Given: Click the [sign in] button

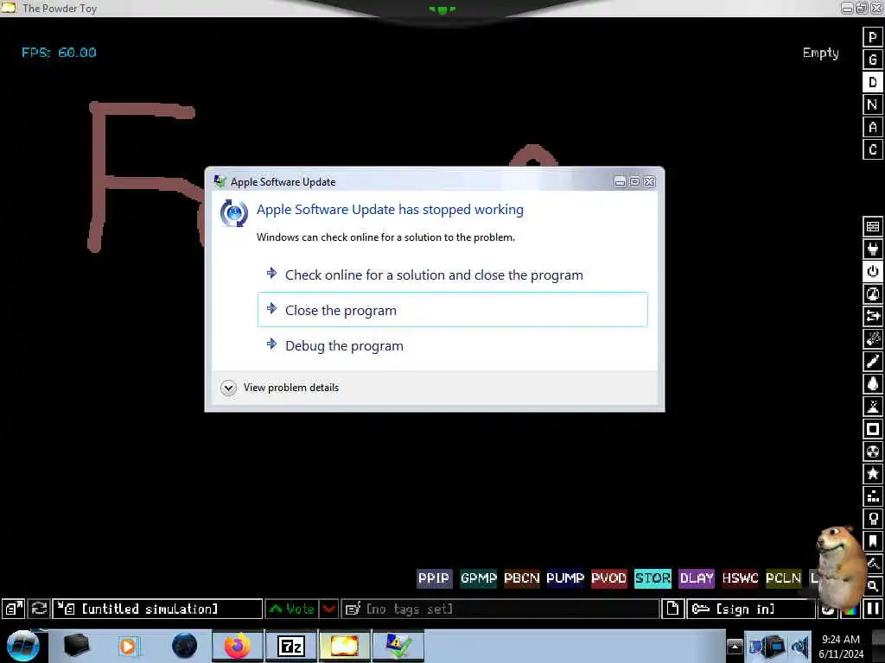Looking at the screenshot, I should pos(751,609).
